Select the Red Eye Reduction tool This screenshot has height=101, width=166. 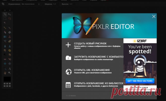pos(5,59)
